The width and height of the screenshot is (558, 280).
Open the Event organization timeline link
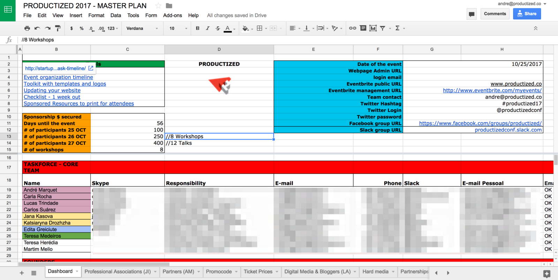[x=58, y=77]
